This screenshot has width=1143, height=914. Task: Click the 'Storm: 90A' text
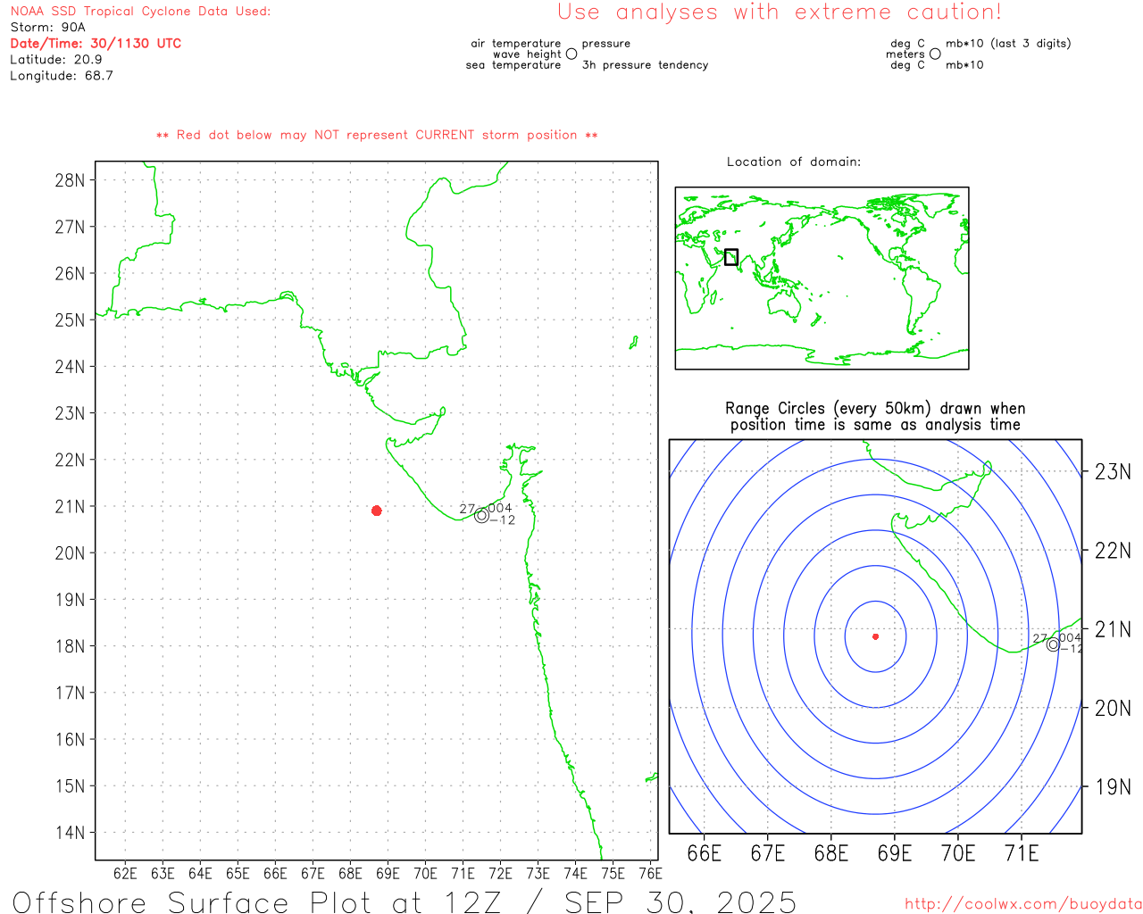47,28
